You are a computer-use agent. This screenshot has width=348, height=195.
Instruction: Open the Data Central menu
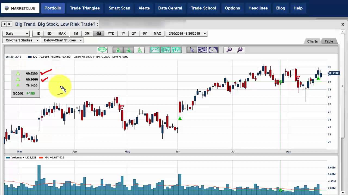click(170, 8)
